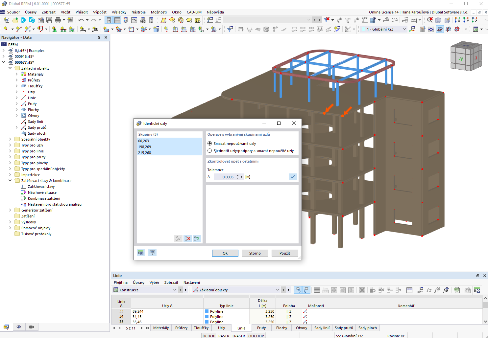Confirm tolerance with the checkmark button
The width and height of the screenshot is (488, 338).
click(293, 177)
